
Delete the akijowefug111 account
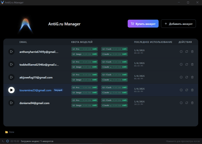click(192, 77)
